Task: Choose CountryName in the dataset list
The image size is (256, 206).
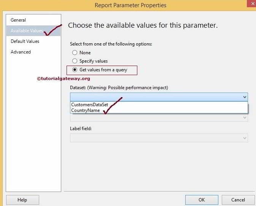Action: click(86, 110)
